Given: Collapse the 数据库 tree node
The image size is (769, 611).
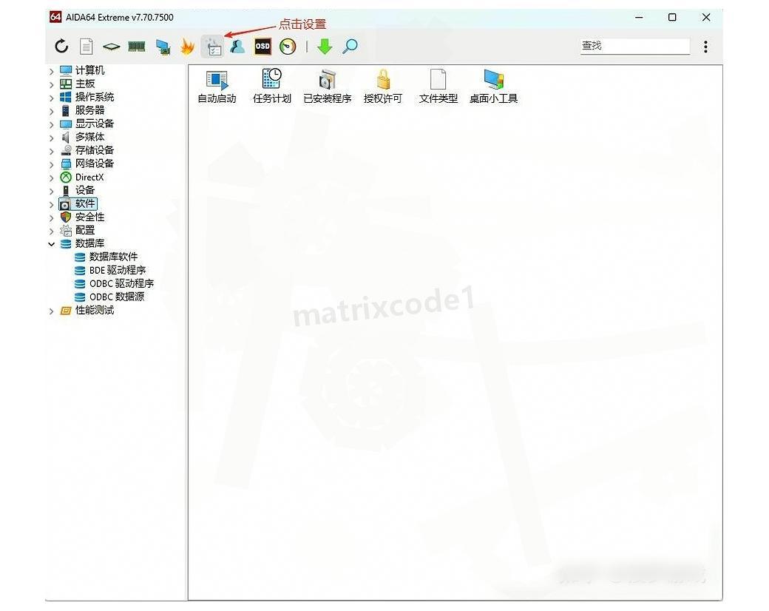Looking at the screenshot, I should (52, 244).
